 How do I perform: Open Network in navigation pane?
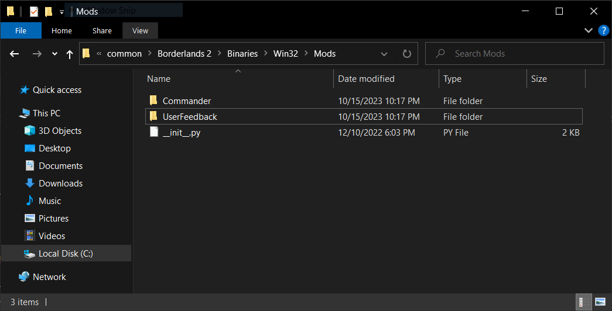[x=49, y=277]
